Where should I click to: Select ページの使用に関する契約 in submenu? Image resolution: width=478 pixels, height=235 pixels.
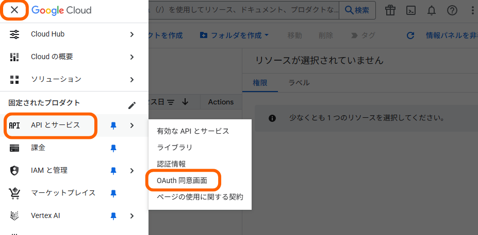200,197
